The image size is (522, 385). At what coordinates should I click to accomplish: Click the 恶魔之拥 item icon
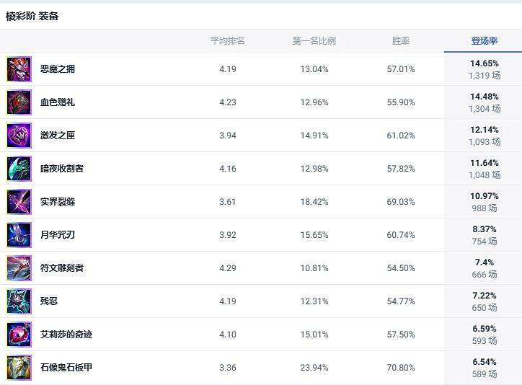(19, 69)
